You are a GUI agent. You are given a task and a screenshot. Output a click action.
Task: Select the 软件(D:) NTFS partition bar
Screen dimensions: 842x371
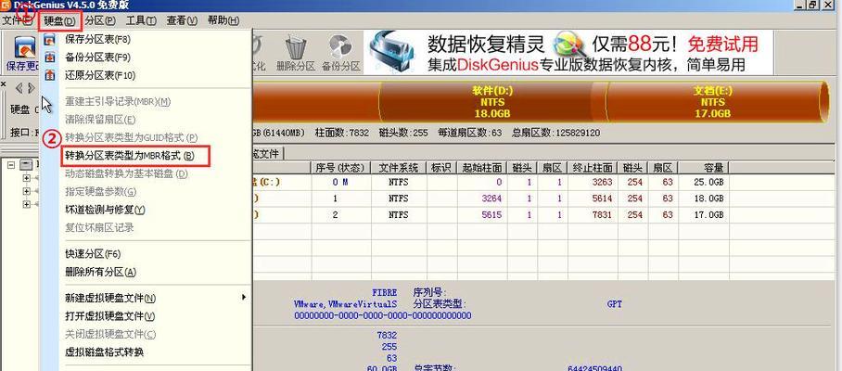tap(492, 102)
